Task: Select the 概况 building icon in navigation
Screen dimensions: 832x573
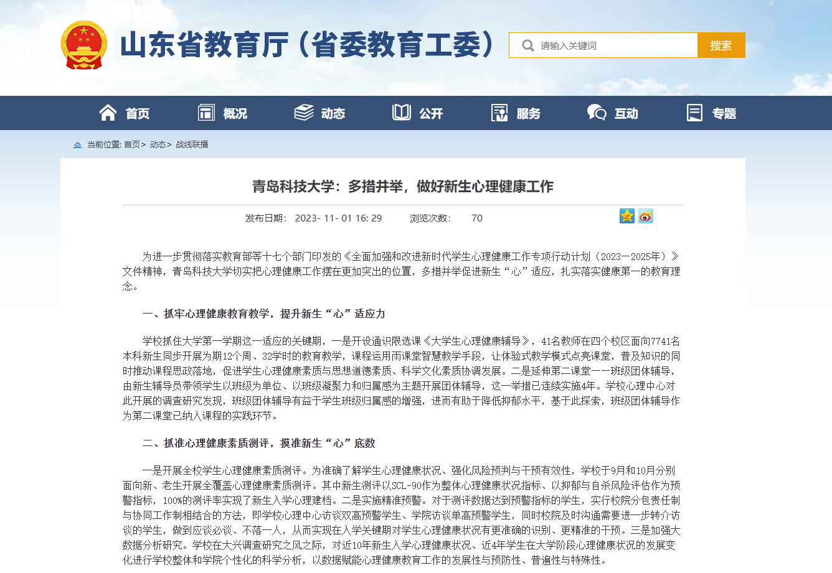Action: pos(206,113)
